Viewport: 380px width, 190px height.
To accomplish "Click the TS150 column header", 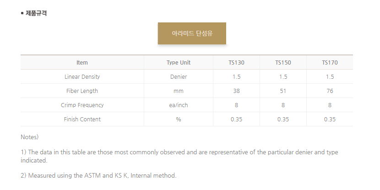I will [x=283, y=63].
